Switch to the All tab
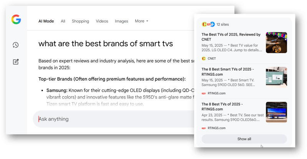This screenshot has height=159, width=307. (63, 21)
